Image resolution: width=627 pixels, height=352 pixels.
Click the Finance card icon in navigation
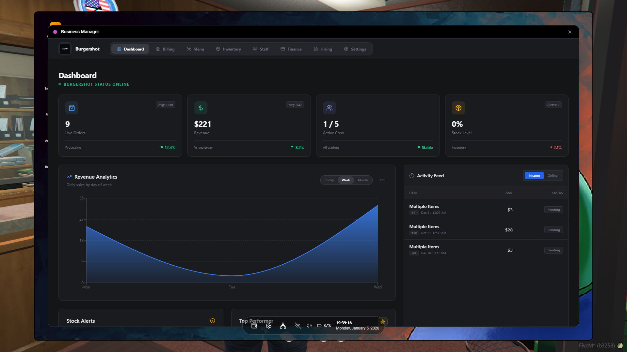pyautogui.click(x=283, y=49)
